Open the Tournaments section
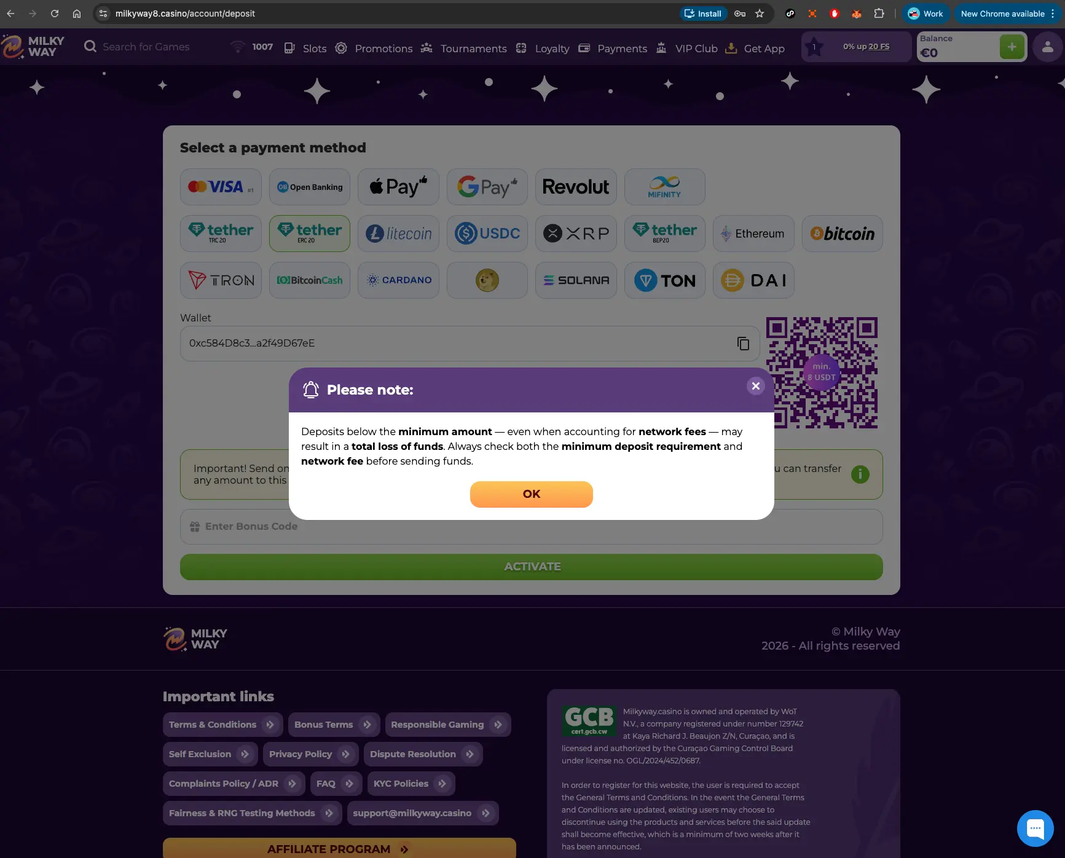The width and height of the screenshot is (1065, 858). [464, 49]
